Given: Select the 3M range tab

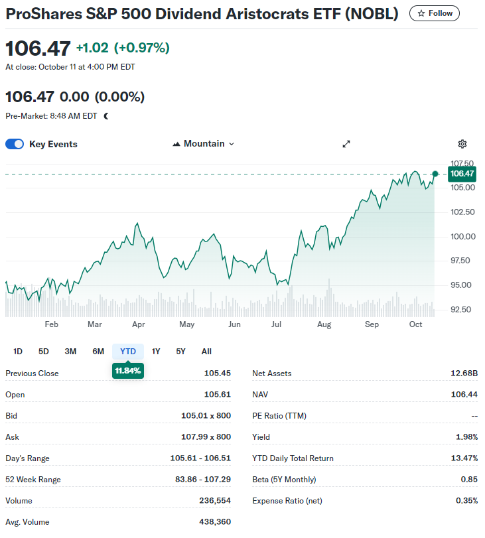Looking at the screenshot, I should point(70,352).
